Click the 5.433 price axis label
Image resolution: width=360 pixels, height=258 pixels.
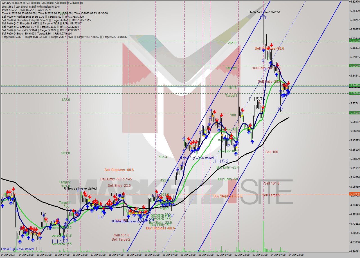pos(355,140)
